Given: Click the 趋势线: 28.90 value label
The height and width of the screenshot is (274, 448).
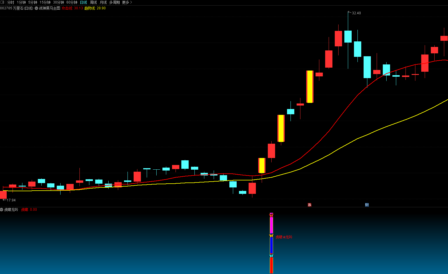Looking at the screenshot, I should click(x=95, y=8).
